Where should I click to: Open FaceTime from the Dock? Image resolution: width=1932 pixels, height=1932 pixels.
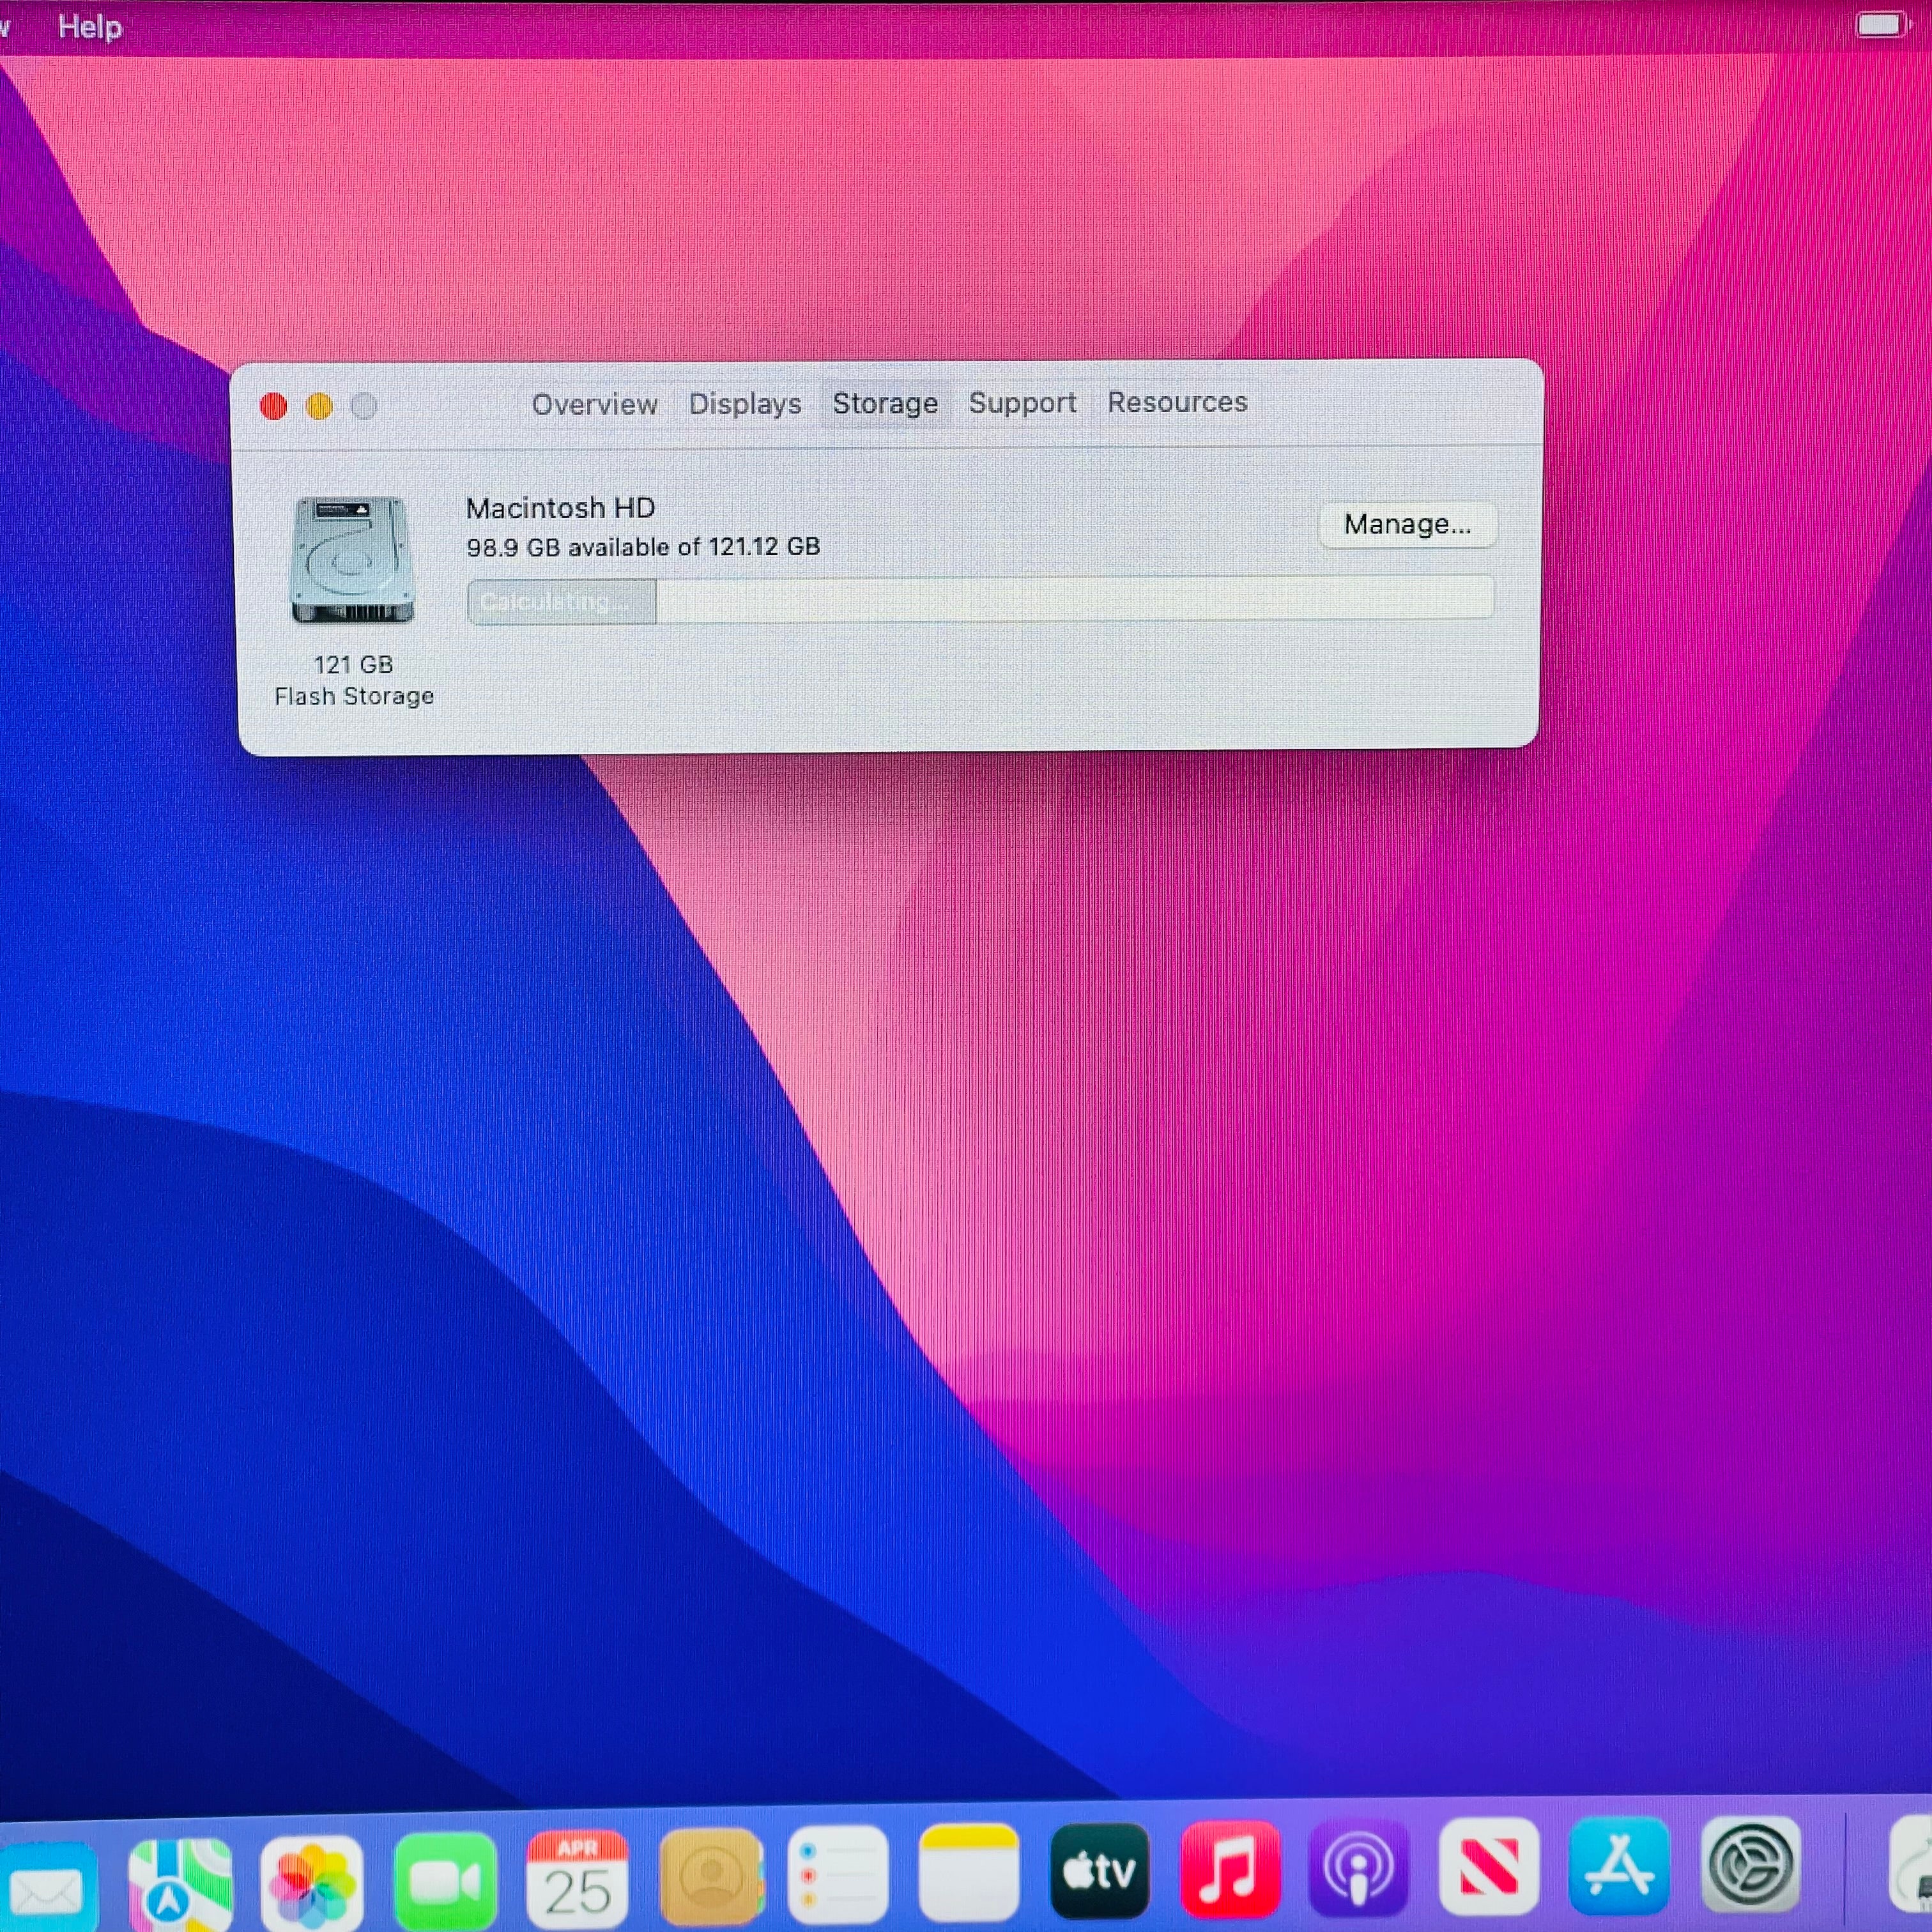pyautogui.click(x=445, y=1882)
